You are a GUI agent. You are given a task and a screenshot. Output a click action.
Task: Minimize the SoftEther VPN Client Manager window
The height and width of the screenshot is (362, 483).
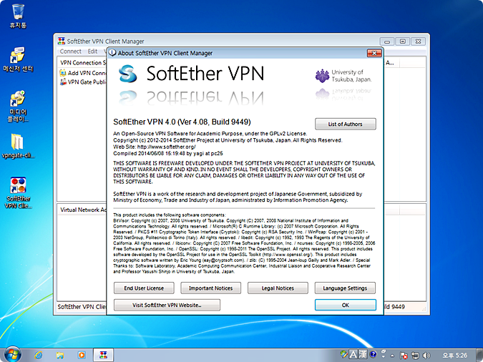pos(387,41)
